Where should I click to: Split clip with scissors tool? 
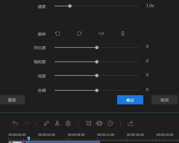[x=57, y=123]
